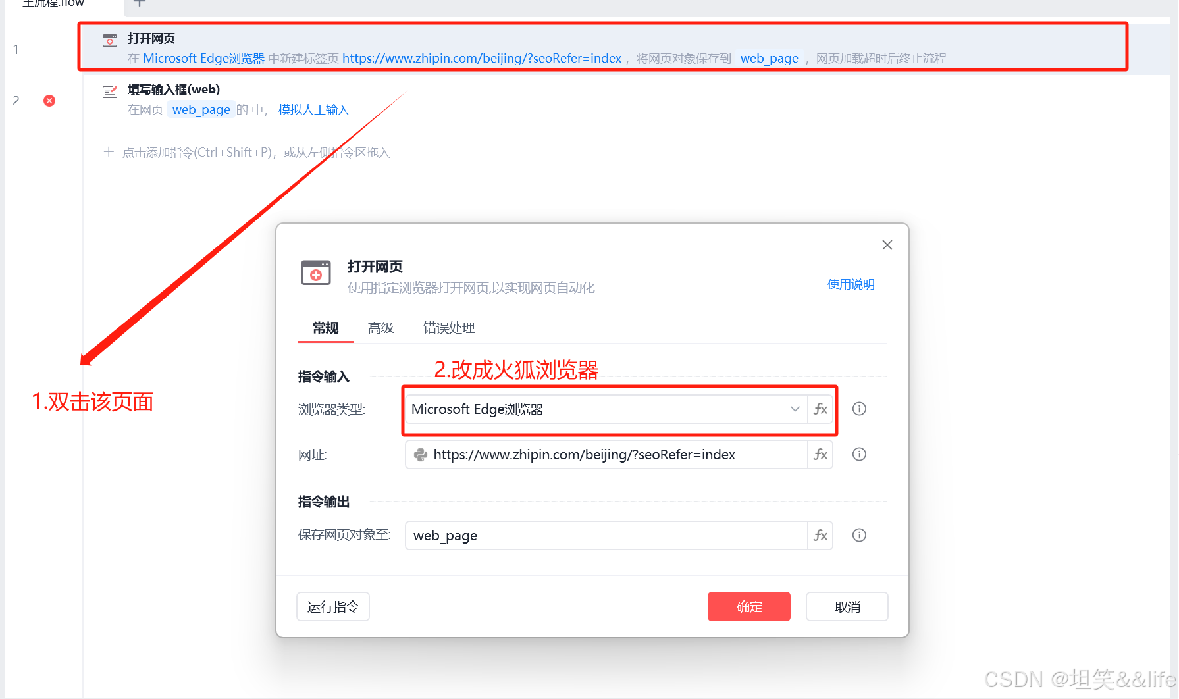1179x699 pixels.
Task: Click the 保存网页对象至: label
Action: click(344, 535)
